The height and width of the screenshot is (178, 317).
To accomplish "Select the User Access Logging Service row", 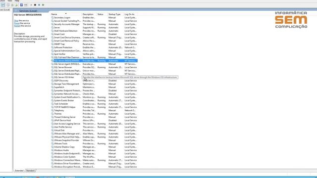I will tap(94, 124).
